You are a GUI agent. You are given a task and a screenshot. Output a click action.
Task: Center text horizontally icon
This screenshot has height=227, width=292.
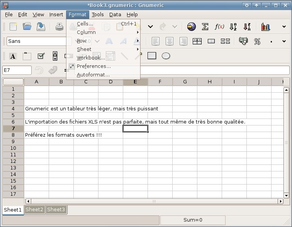(x=170, y=41)
